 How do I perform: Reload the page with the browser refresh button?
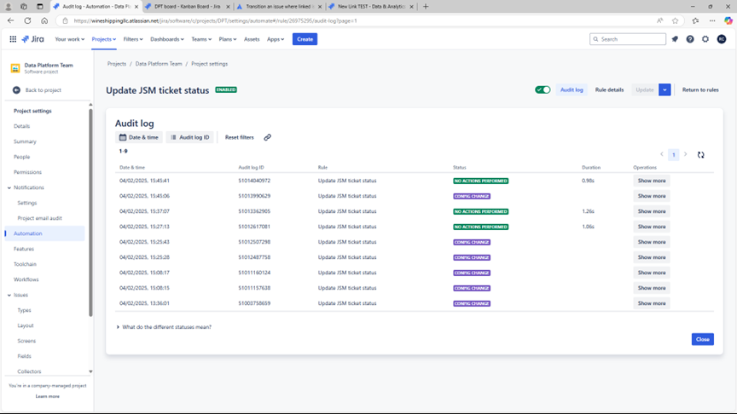tap(28, 20)
